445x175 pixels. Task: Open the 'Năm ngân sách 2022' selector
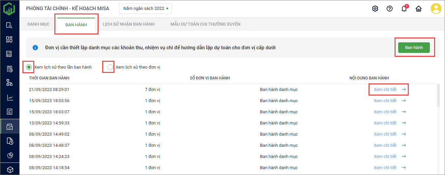(x=145, y=9)
